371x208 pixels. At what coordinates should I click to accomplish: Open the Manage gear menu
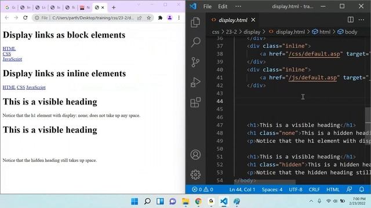(195, 174)
